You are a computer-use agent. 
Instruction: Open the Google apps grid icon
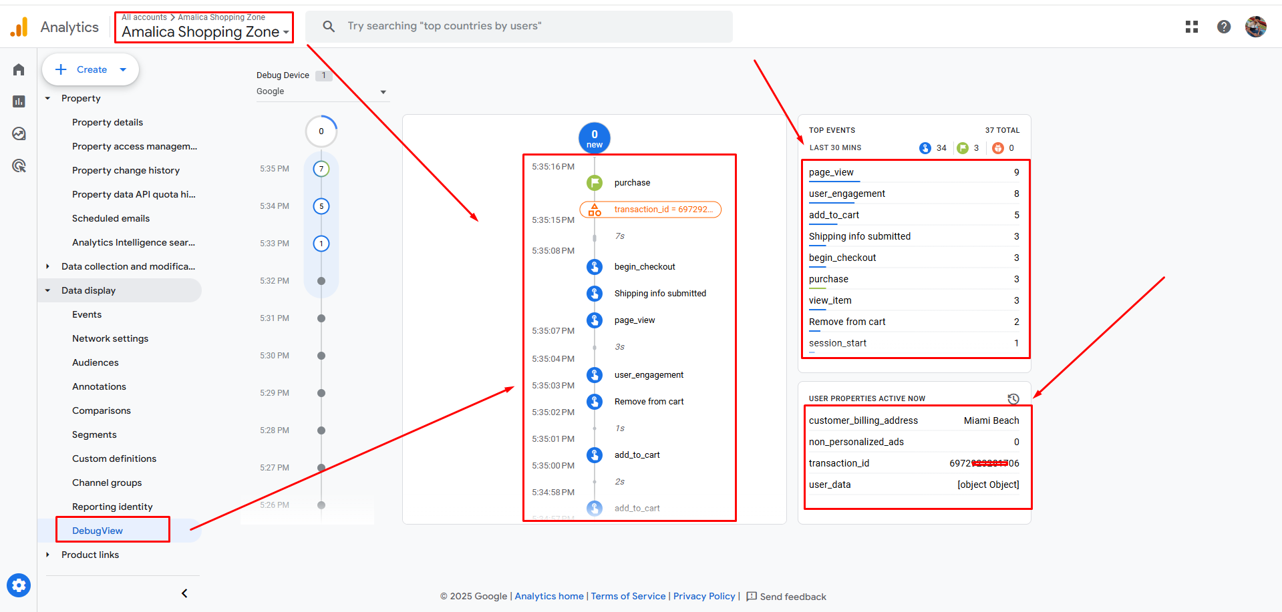click(1191, 27)
